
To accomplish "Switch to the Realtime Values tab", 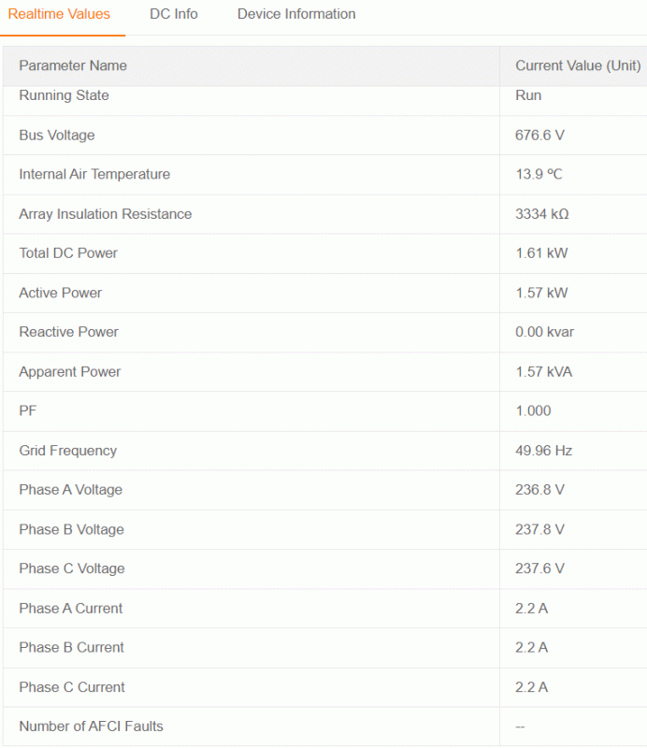I will [x=59, y=14].
